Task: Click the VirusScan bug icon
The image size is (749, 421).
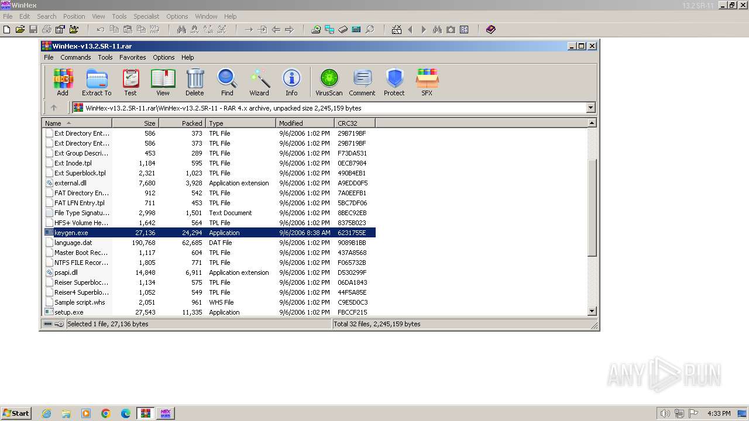Action: click(329, 82)
